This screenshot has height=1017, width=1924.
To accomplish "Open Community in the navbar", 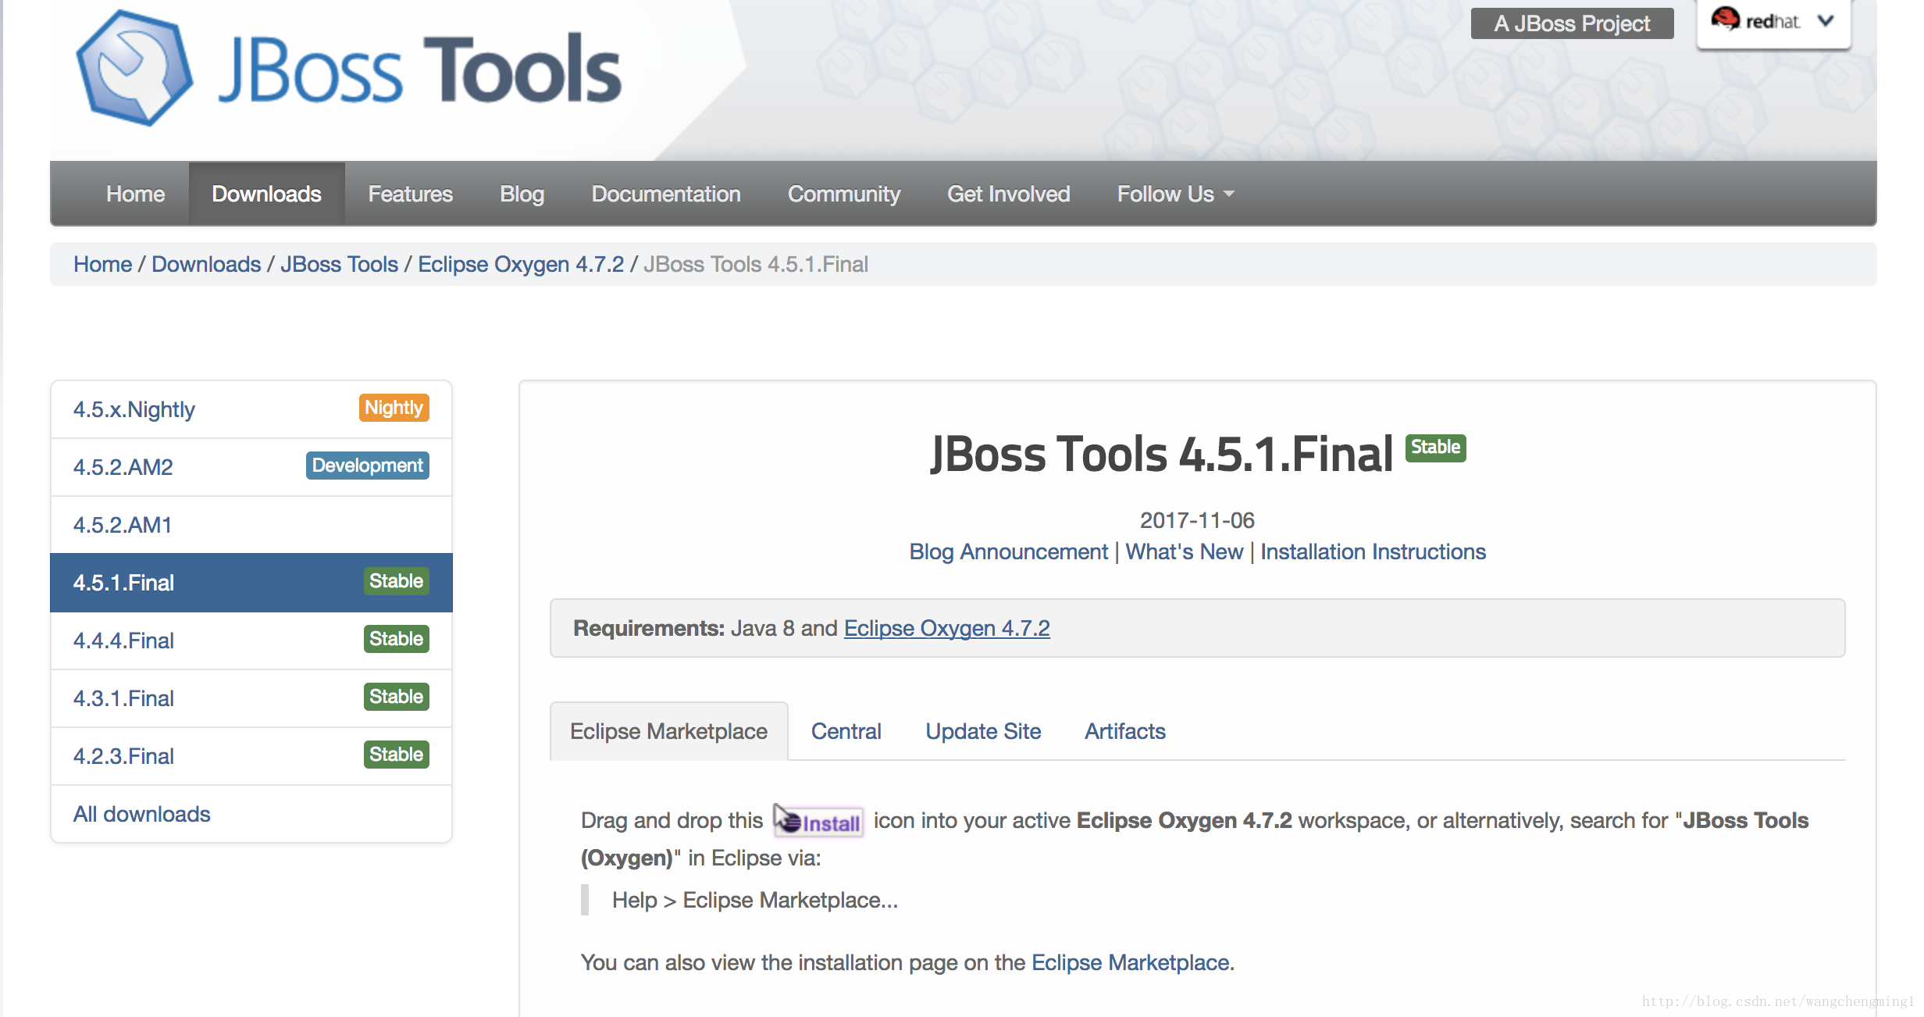I will pos(843,194).
